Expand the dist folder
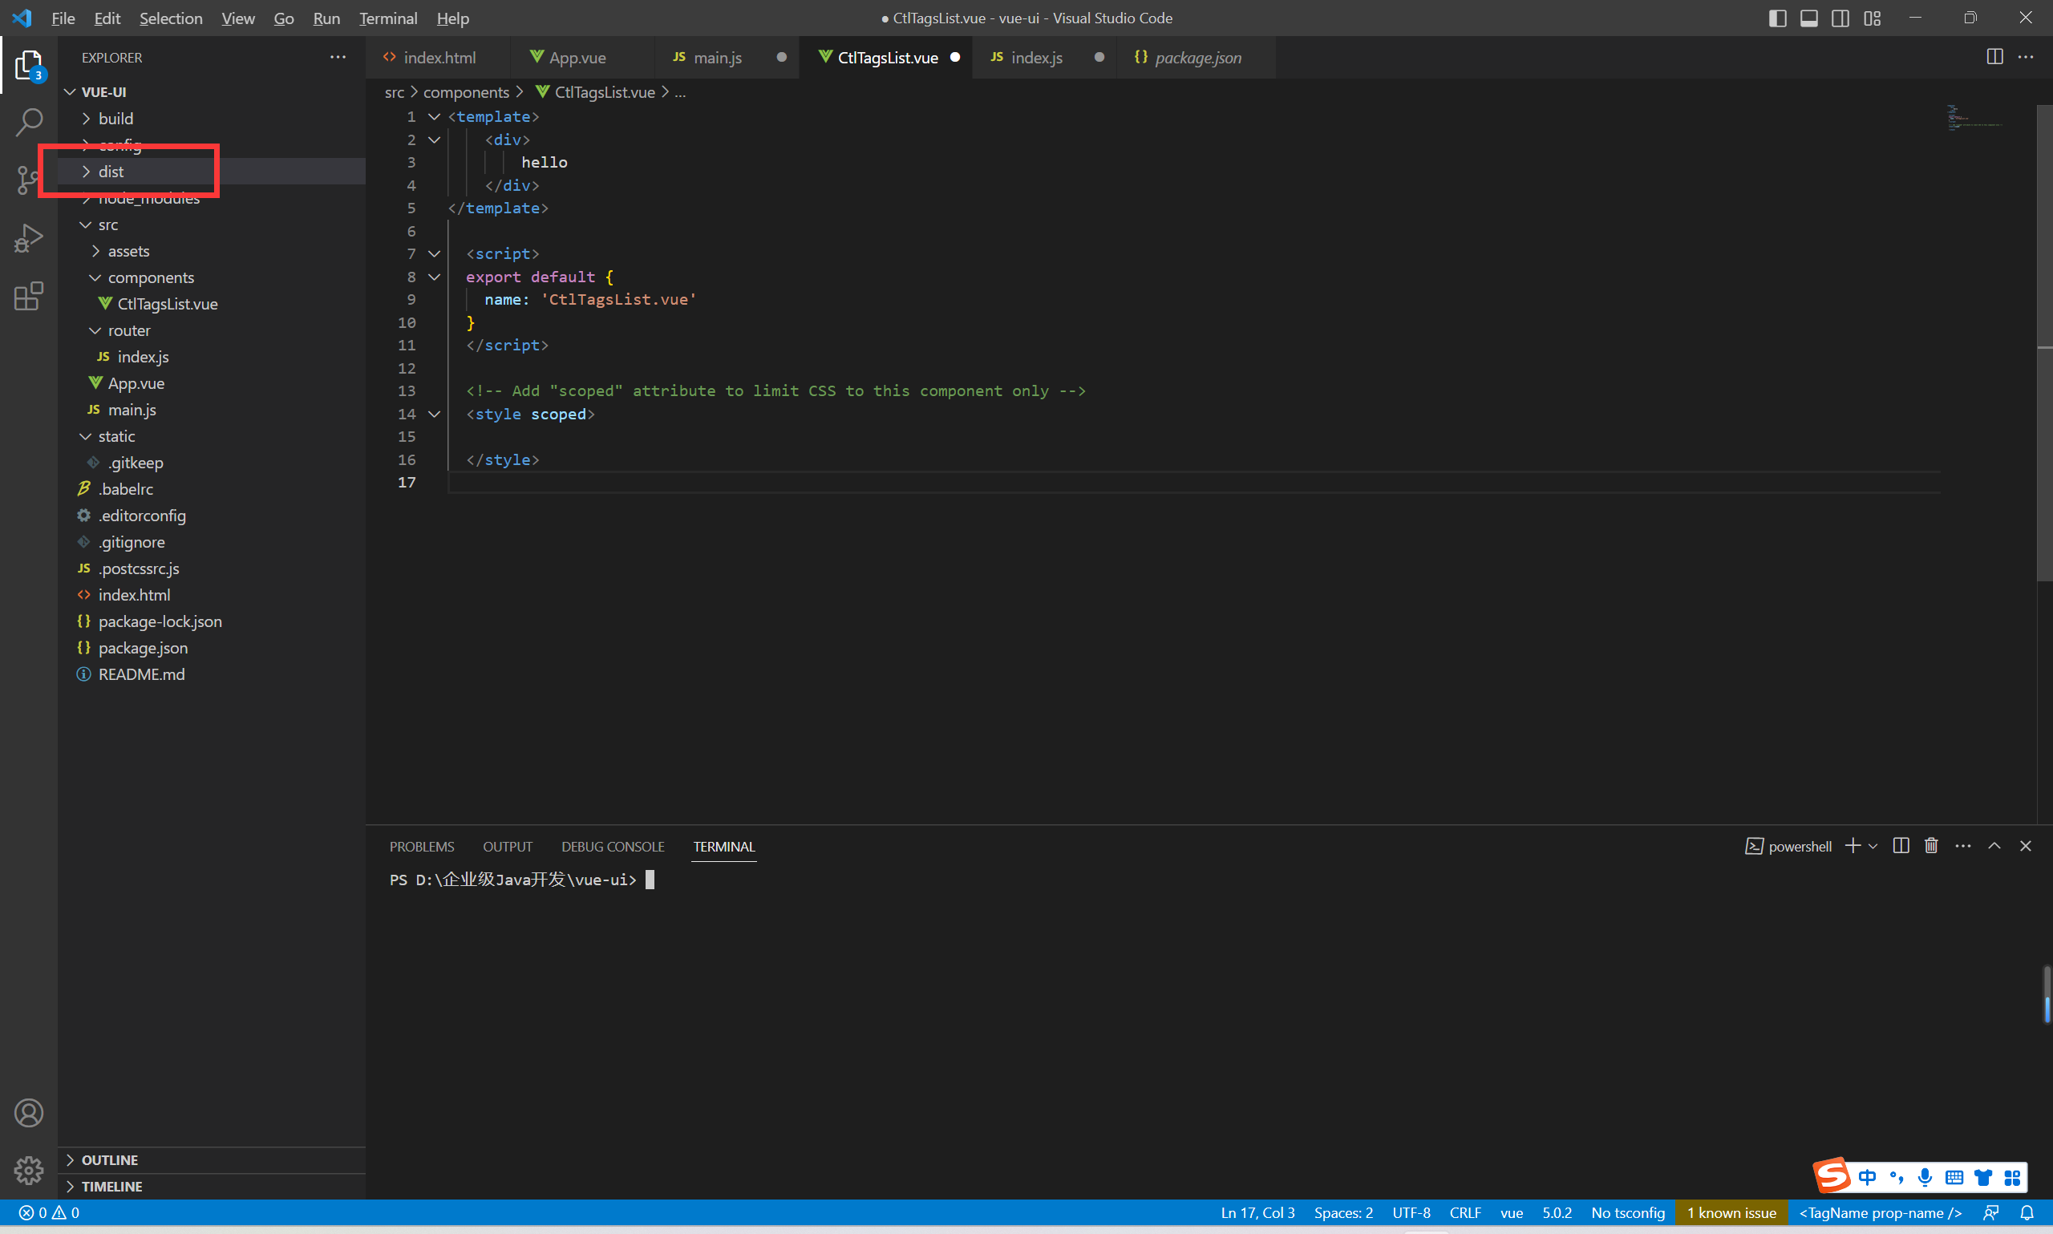Viewport: 2053px width, 1234px height. coord(111,172)
